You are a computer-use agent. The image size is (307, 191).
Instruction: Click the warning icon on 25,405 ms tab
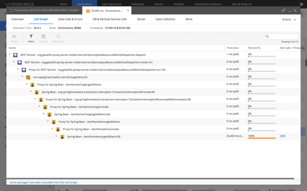coord(88,11)
